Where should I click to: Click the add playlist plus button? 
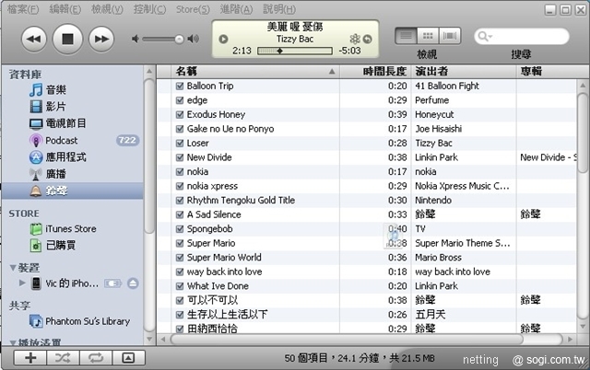(x=30, y=358)
